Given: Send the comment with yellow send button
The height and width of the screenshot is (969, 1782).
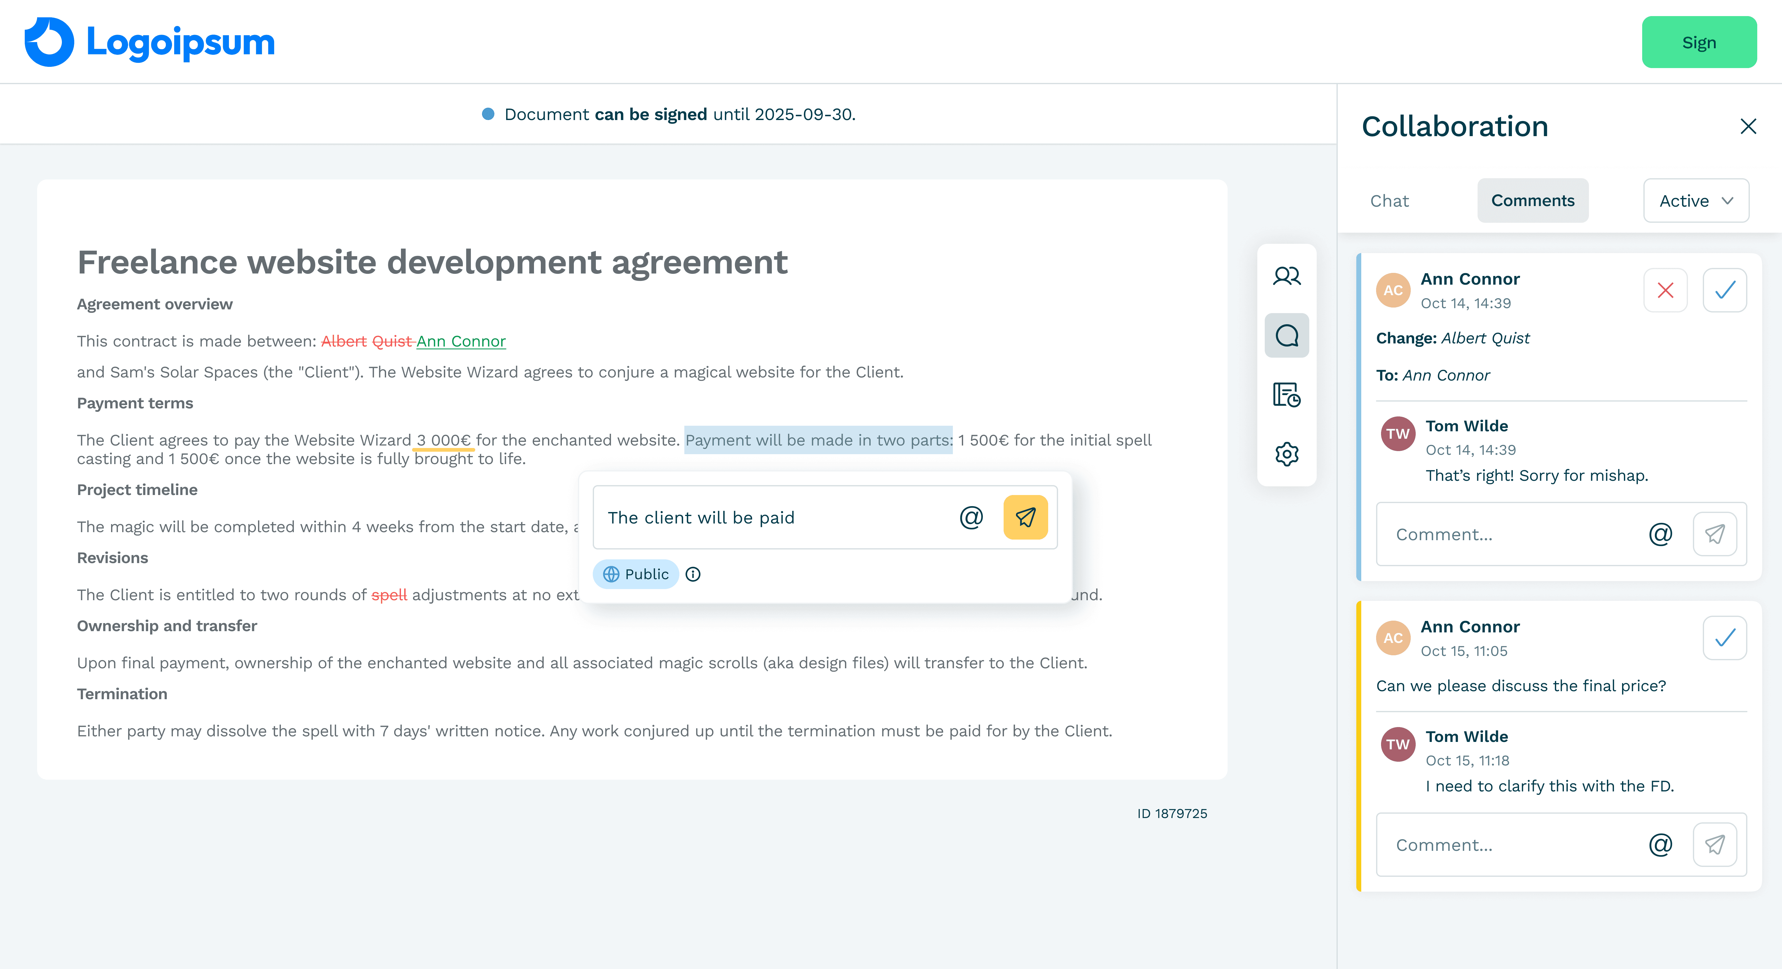Looking at the screenshot, I should point(1025,517).
